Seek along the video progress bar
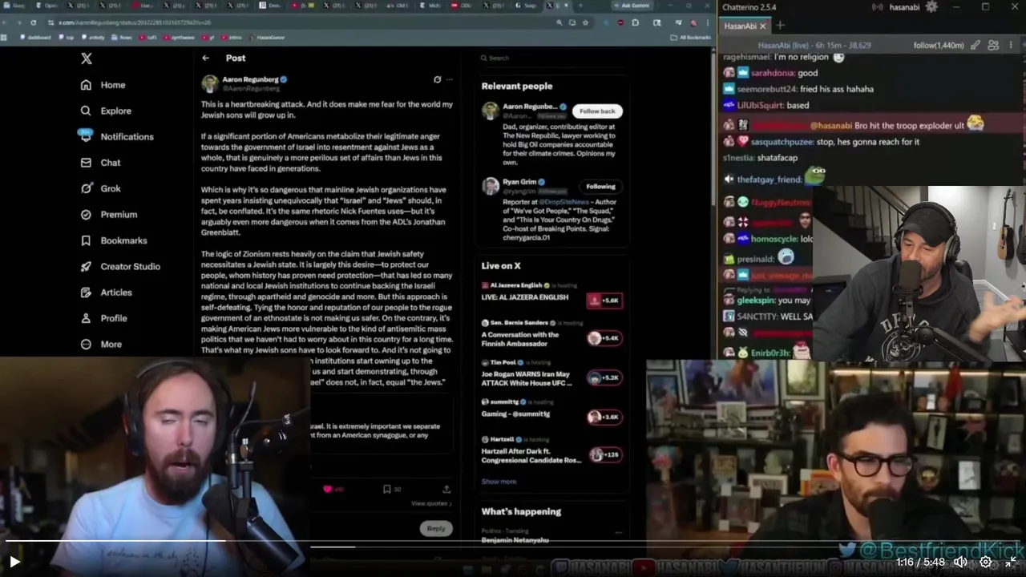 pyautogui.click(x=513, y=543)
